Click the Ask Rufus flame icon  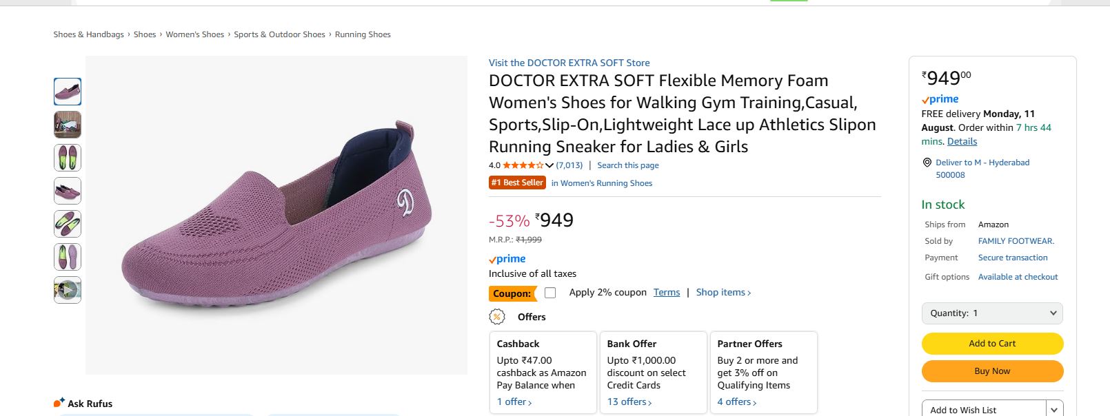58,402
